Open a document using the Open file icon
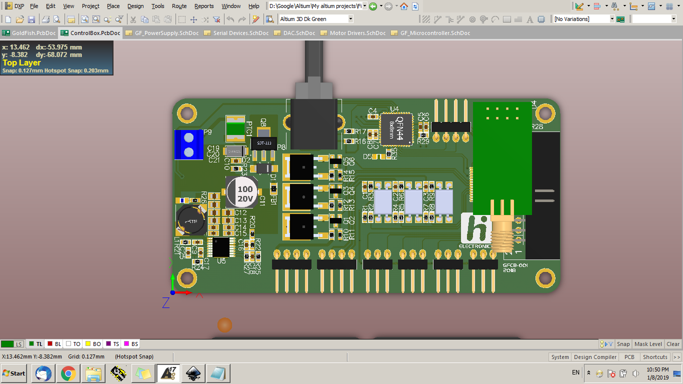Viewport: 683px width, 384px height. 20,20
